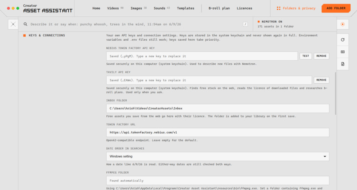Open the Sounds tab
The width and height of the screenshot is (357, 190).
tap(162, 8)
